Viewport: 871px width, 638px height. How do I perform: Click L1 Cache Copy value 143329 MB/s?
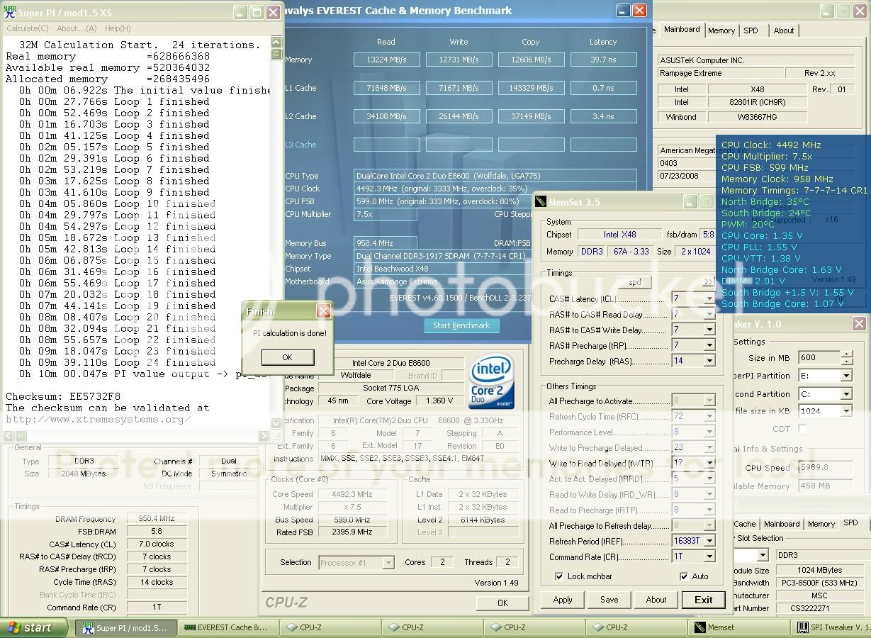531,88
